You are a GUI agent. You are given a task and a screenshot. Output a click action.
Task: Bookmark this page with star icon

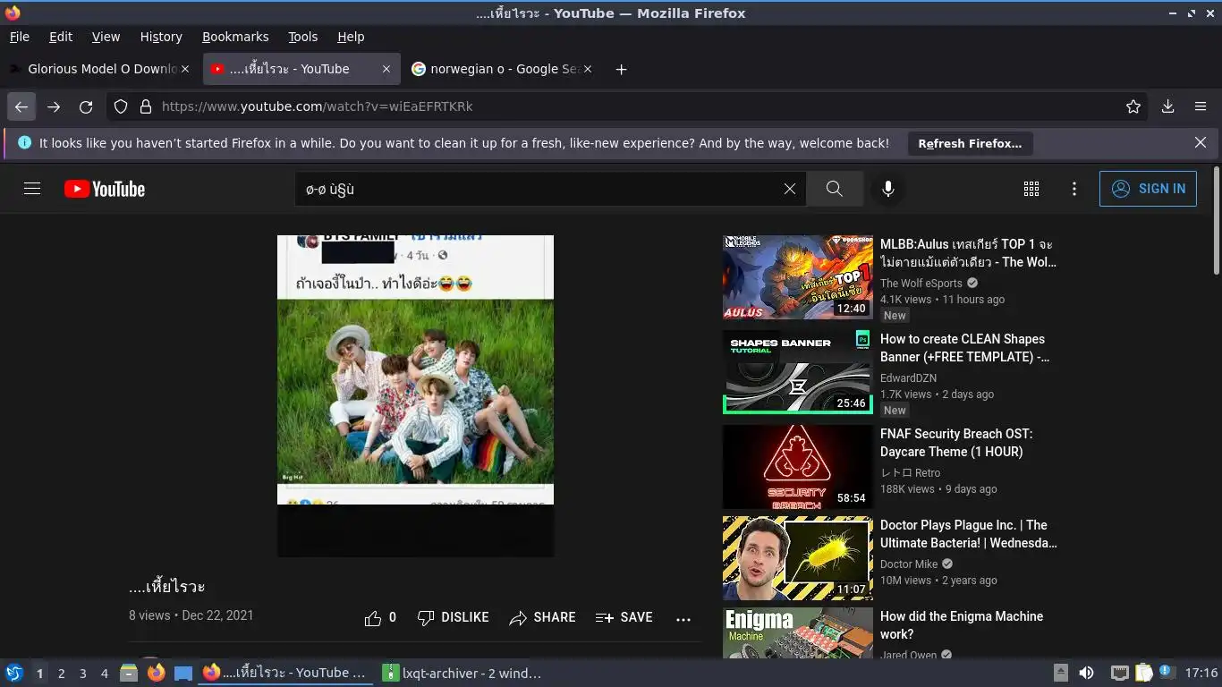pyautogui.click(x=1133, y=106)
